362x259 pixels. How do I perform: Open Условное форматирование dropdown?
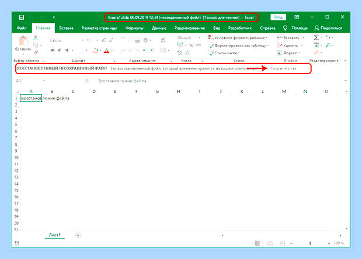point(238,37)
